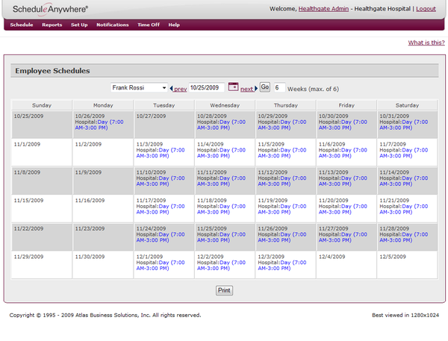Expand the Frank Rossi employee dropdown

coord(140,87)
